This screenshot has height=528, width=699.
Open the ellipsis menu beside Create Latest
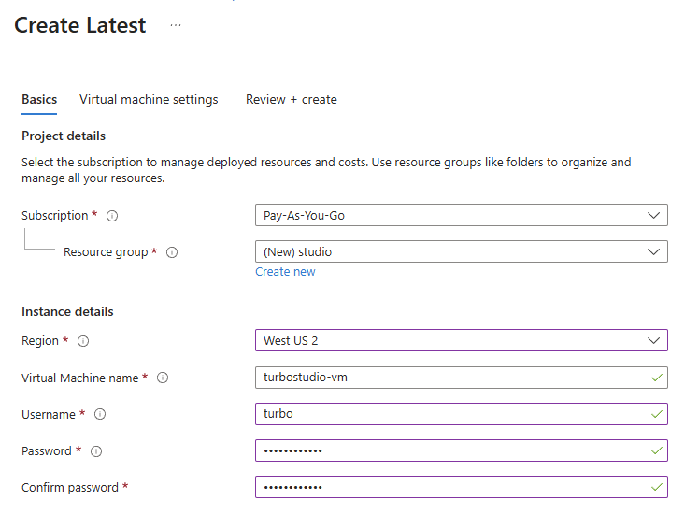176,26
